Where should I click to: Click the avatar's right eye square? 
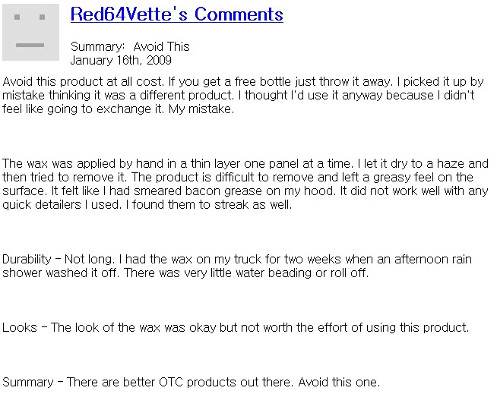pyautogui.click(x=42, y=17)
